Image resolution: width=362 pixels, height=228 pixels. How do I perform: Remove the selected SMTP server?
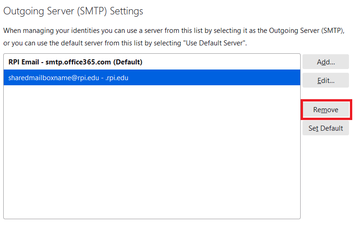326,110
